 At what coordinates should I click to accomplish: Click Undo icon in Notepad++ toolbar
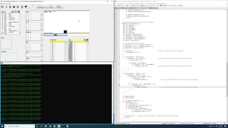[137, 6]
